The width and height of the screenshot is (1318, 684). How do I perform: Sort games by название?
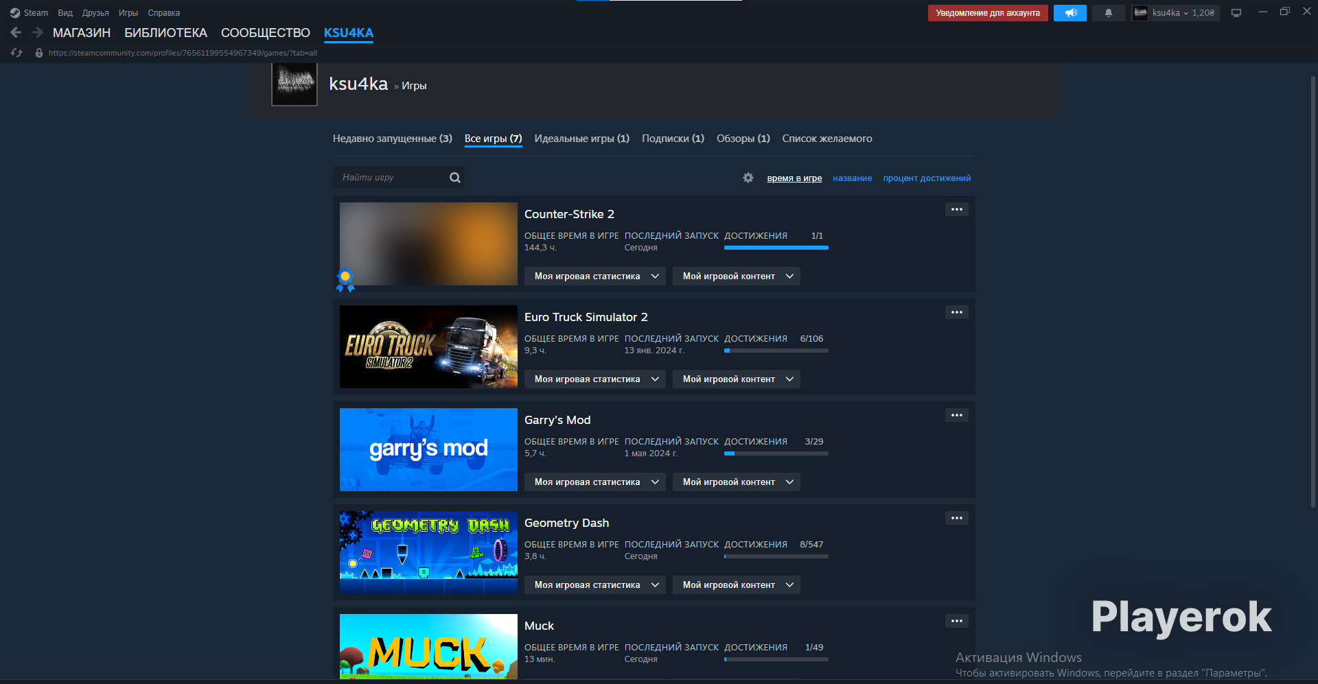coord(853,178)
